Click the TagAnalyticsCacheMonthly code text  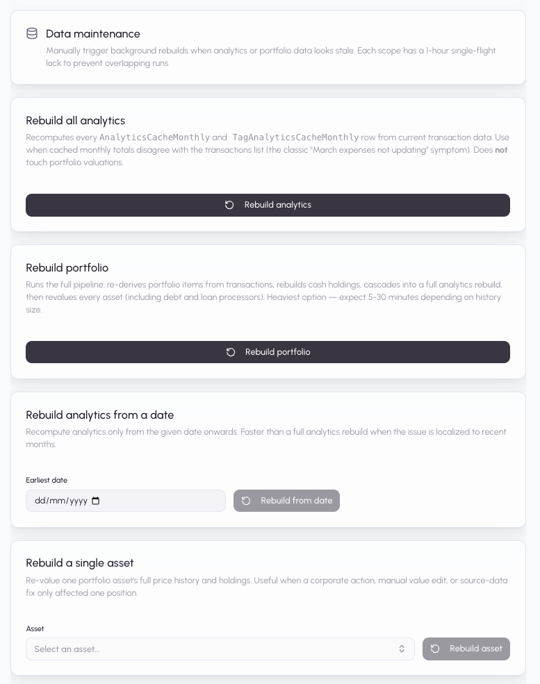pos(295,137)
